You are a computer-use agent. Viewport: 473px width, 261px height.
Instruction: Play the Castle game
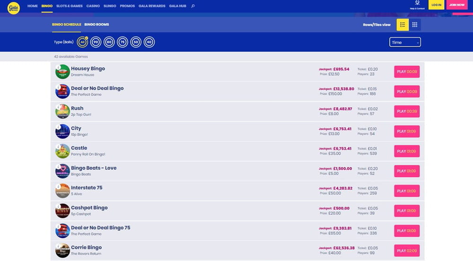(x=407, y=151)
